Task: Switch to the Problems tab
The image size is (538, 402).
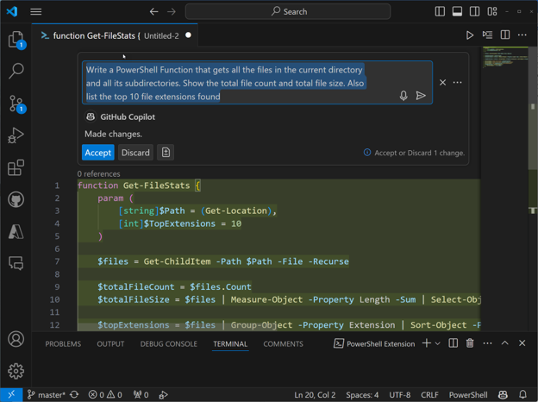Action: coord(63,344)
